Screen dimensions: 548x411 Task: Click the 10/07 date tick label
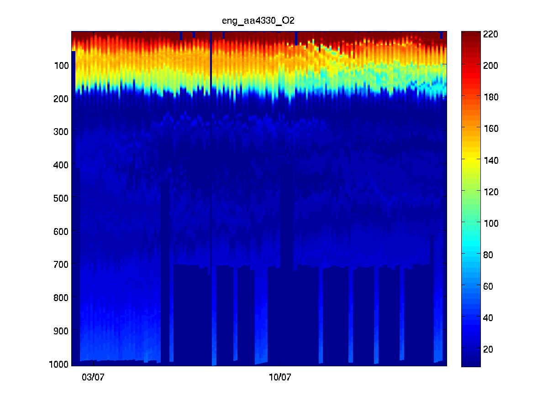280,377
